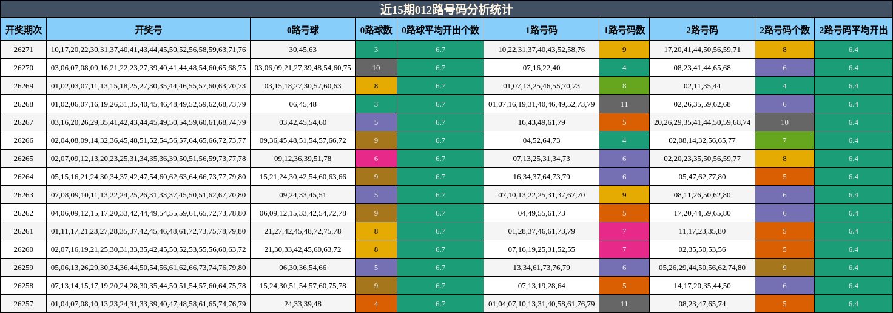The height and width of the screenshot is (313, 893).
Task: Click period cell 26262
Action: tap(24, 213)
